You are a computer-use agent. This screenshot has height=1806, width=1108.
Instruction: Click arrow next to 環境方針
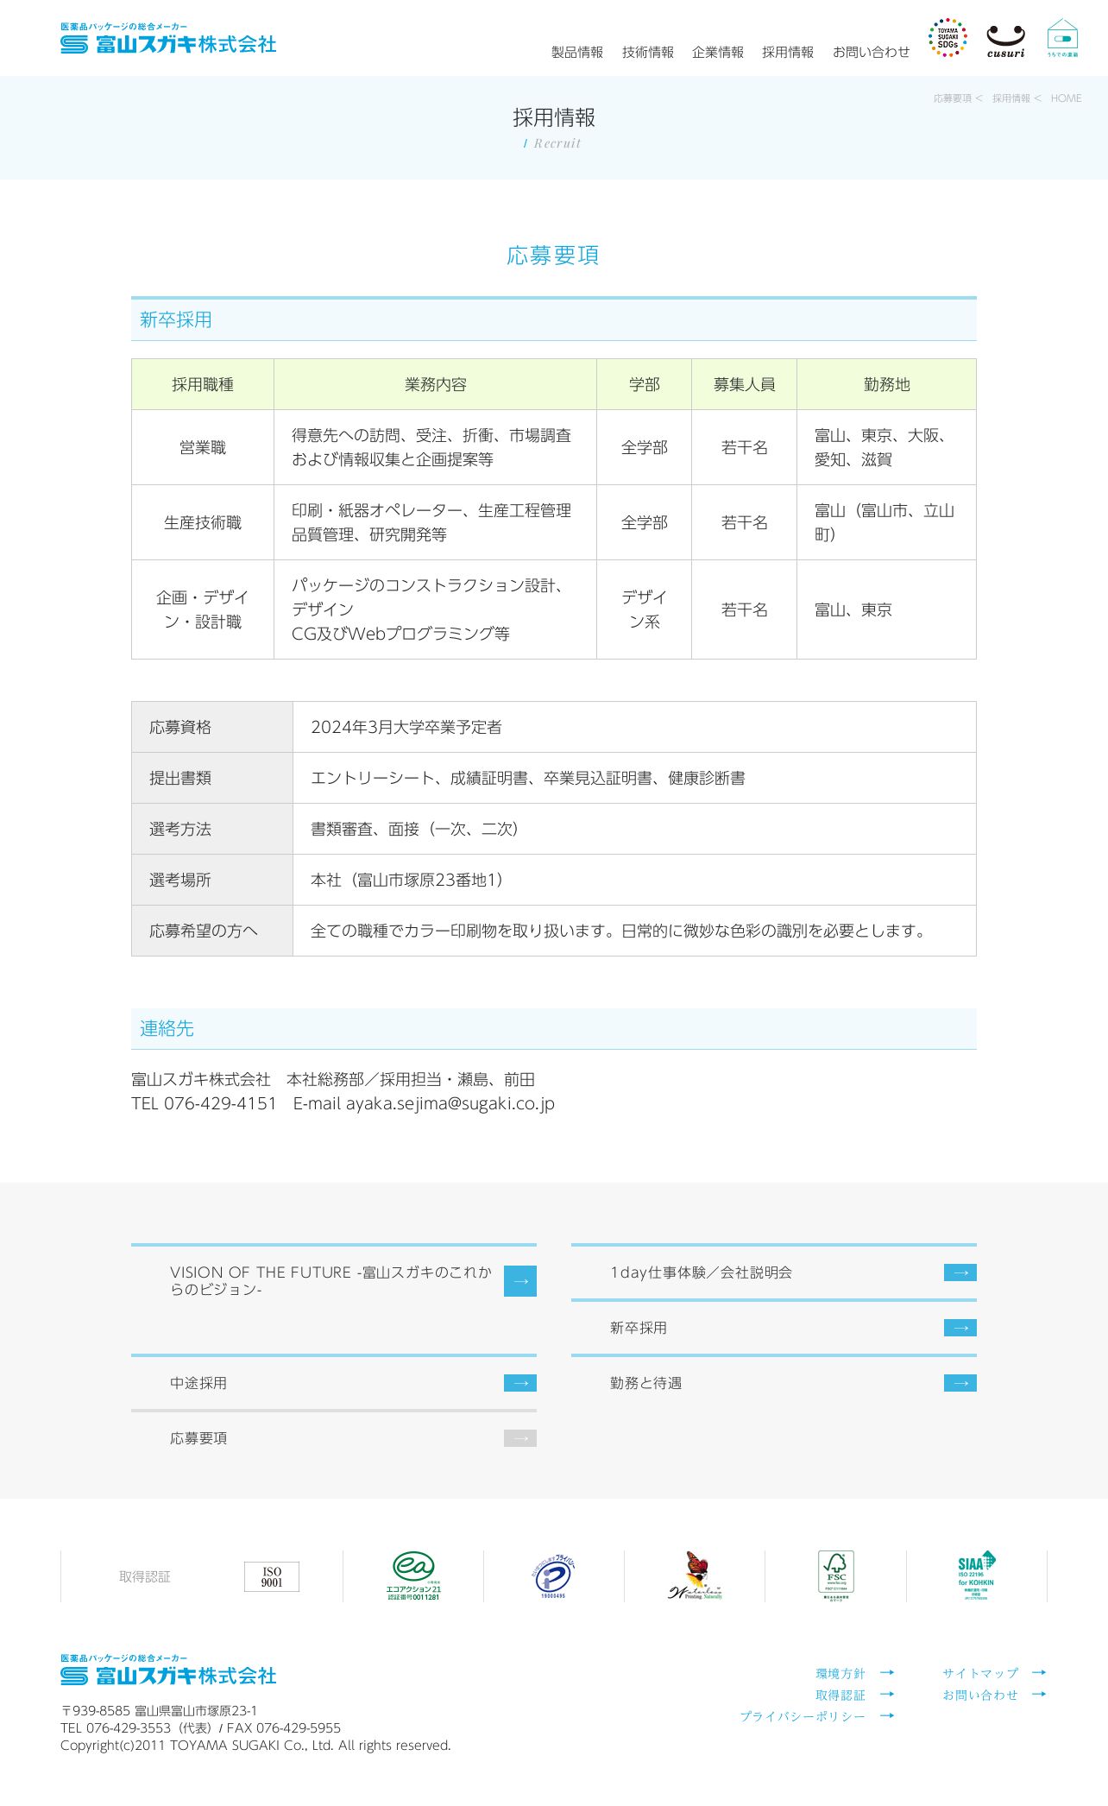click(x=887, y=1673)
